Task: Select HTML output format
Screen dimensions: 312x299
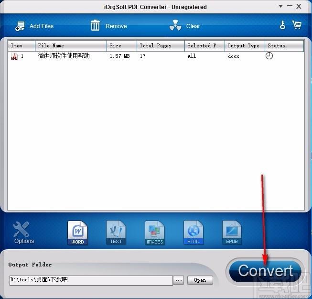Action: 194,233
